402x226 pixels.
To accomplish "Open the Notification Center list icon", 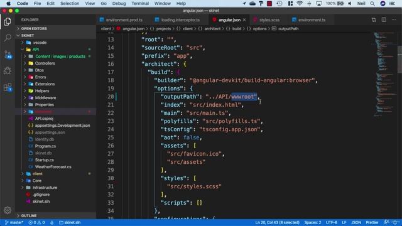I will [x=392, y=4].
